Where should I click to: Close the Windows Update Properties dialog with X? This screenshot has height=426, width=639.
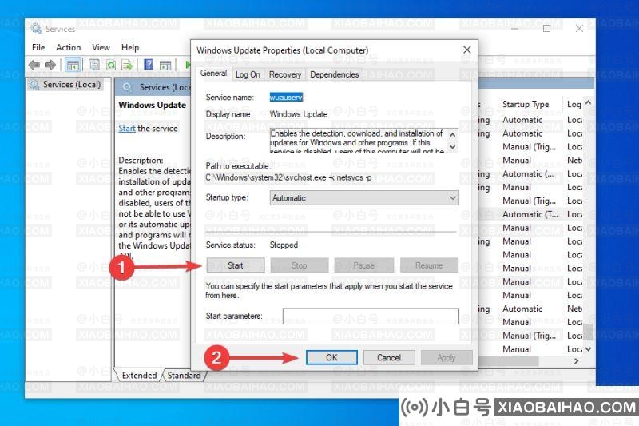(467, 50)
